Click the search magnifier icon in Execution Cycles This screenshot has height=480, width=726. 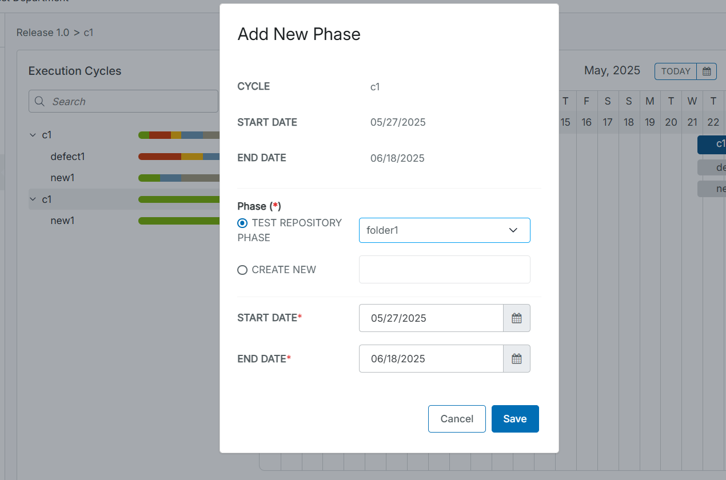coord(40,102)
